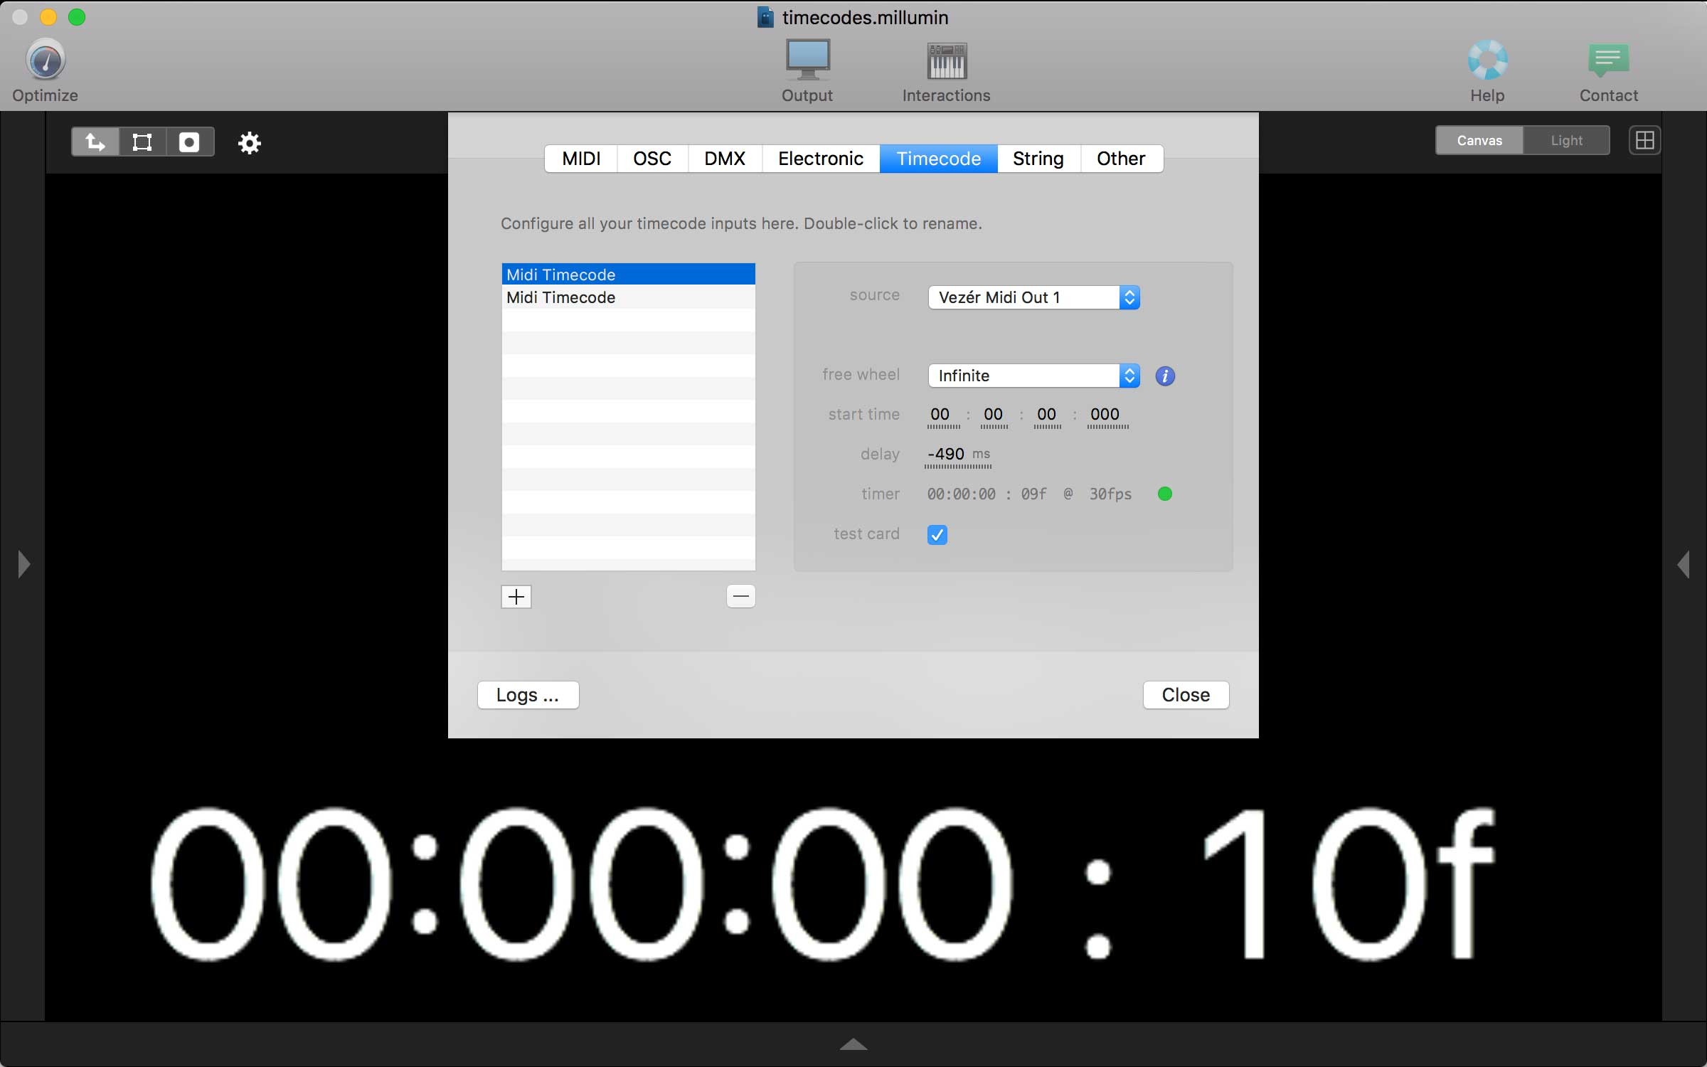Click the Close button
The image size is (1707, 1067).
click(1186, 694)
